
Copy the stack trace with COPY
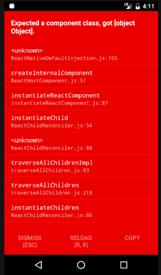pos(133,238)
